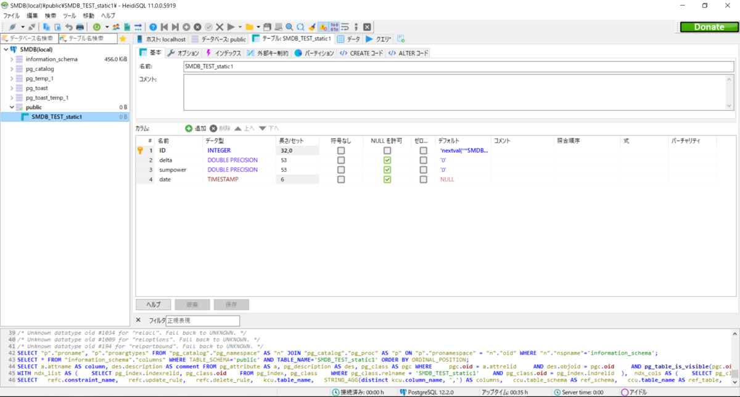Toggle Allow NULL for date column
The image size is (740, 397).
(387, 179)
